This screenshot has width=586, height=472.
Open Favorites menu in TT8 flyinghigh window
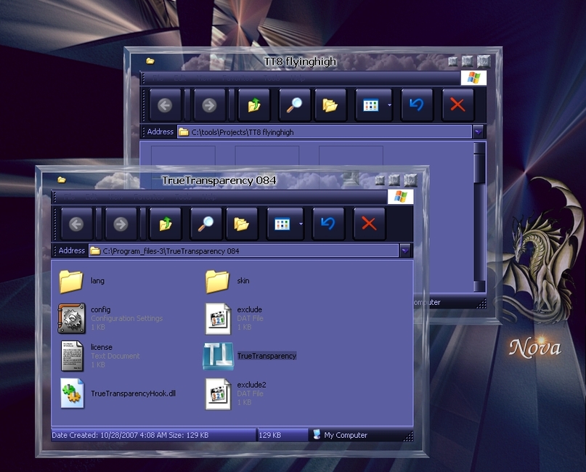(x=237, y=78)
